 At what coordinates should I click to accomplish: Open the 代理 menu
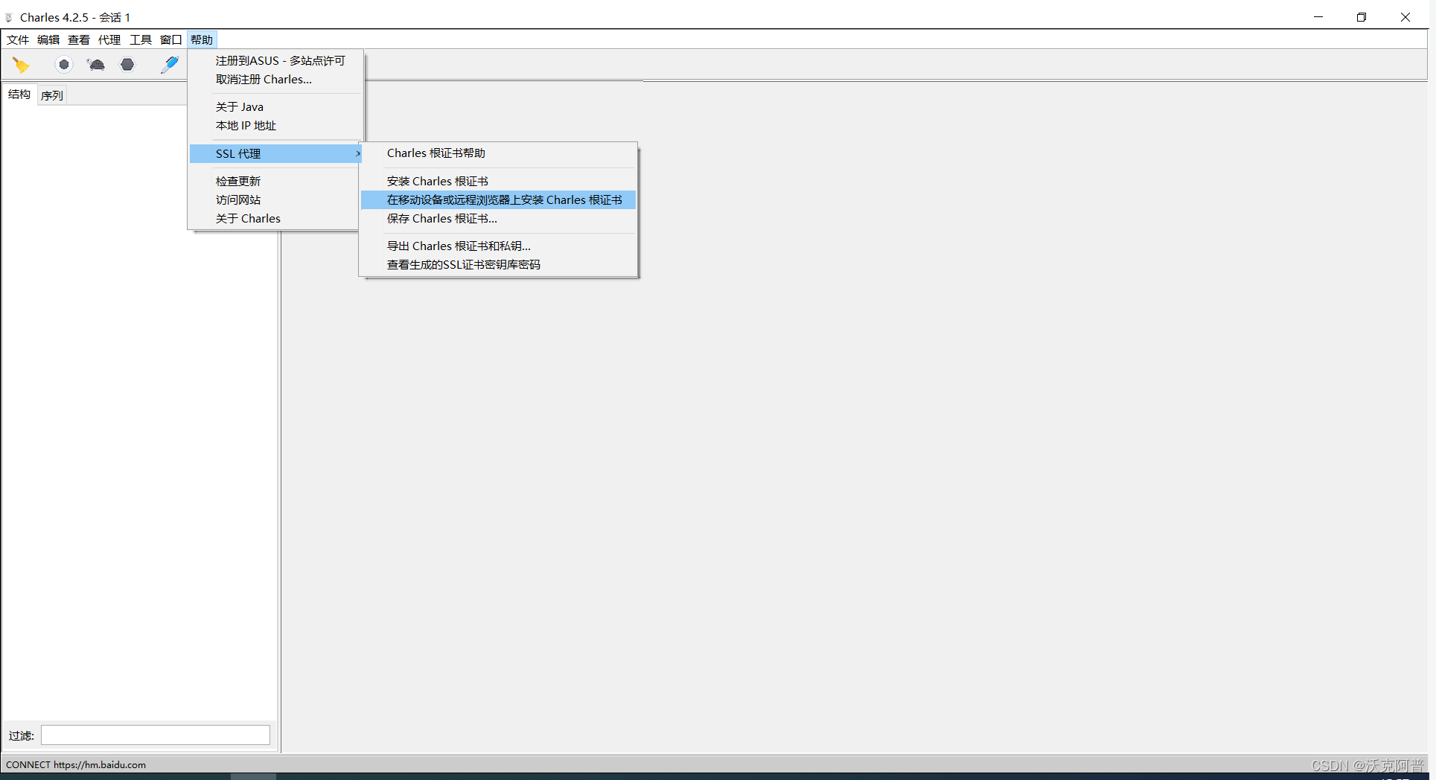[109, 39]
